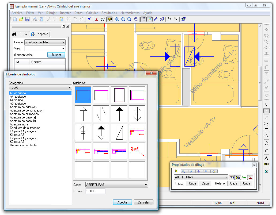
Task: Open the ABERTURAS layer dropdown in Propiedades de dibujo
Action: tap(201, 177)
